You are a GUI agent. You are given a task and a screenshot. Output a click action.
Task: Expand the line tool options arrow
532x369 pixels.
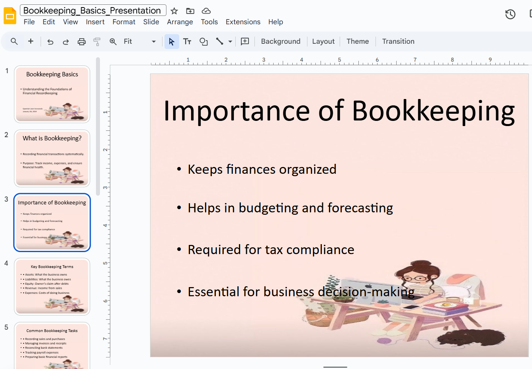230,41
